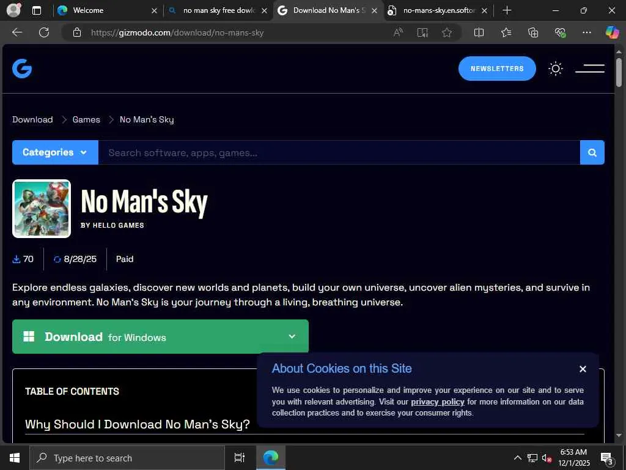Screen dimensions: 626x470
Task: Click the scrollbar down arrow
Action: (x=619, y=435)
